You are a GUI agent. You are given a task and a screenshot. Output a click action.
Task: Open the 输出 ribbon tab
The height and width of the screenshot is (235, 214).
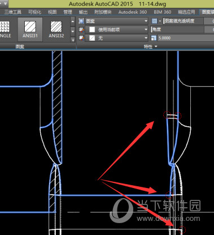[x=83, y=12]
